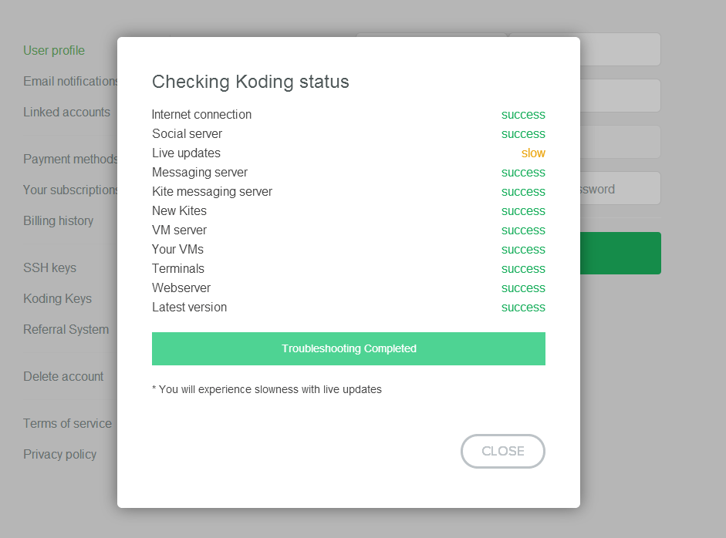
Task: Click the green save button behind dialog
Action: pos(620,253)
